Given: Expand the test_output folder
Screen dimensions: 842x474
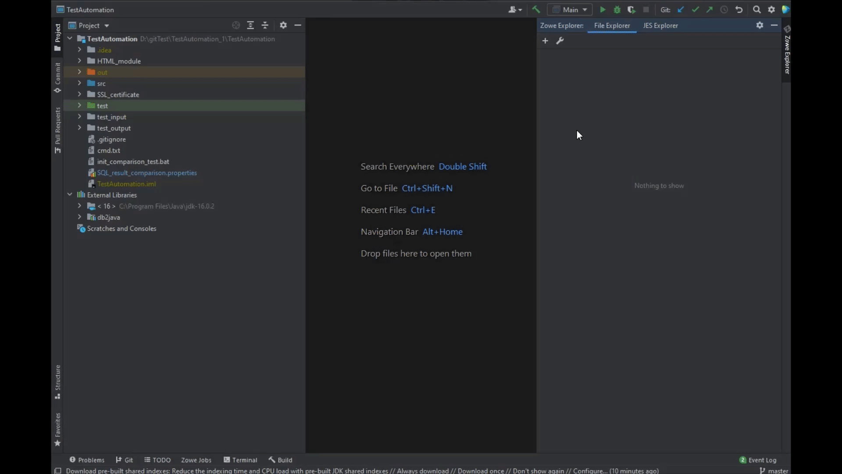Looking at the screenshot, I should tap(79, 128).
